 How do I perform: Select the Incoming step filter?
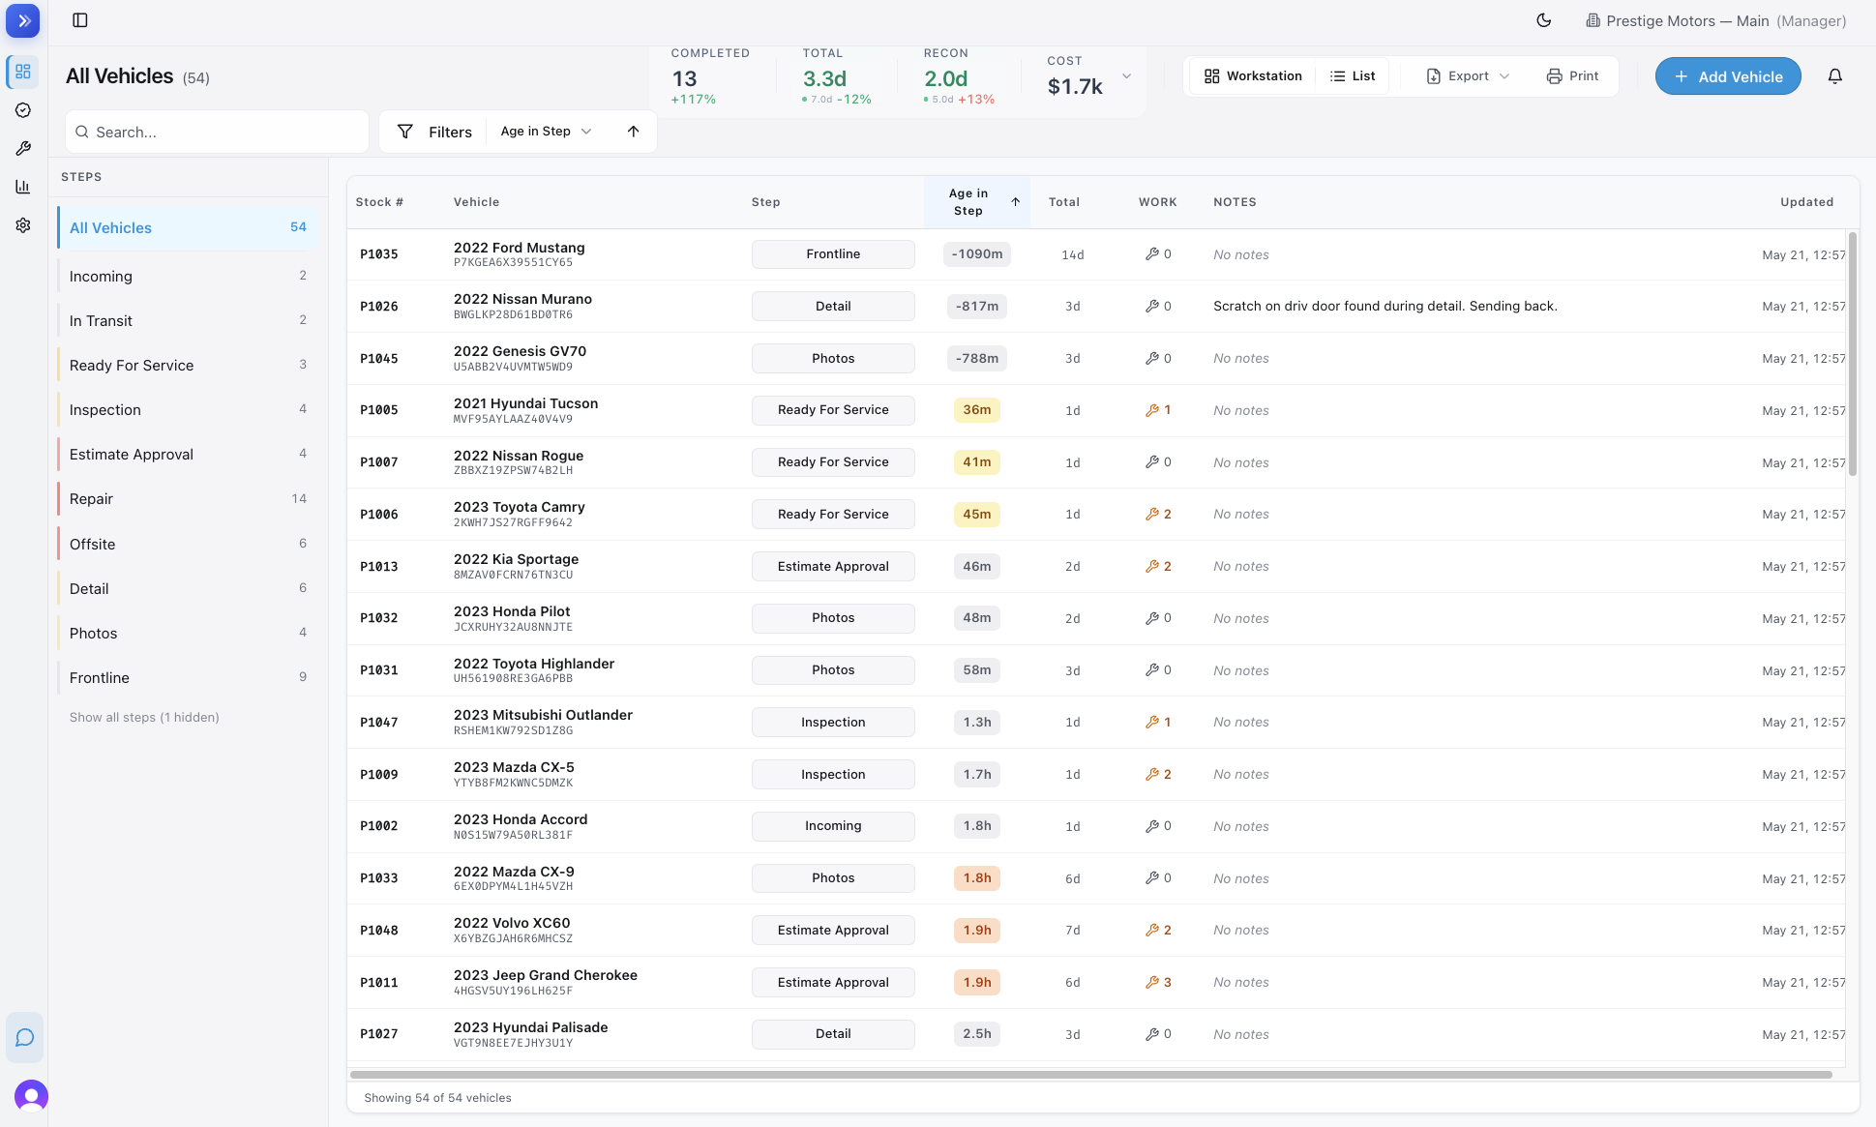188,277
